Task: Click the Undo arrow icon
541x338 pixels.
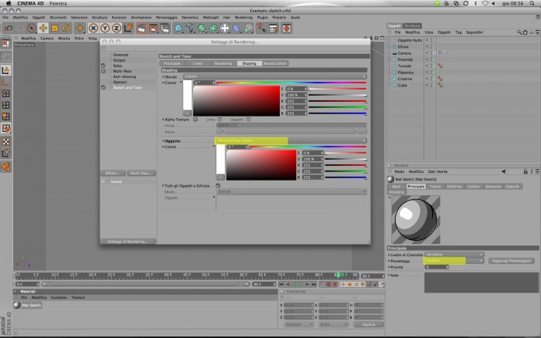Action: click(x=9, y=29)
